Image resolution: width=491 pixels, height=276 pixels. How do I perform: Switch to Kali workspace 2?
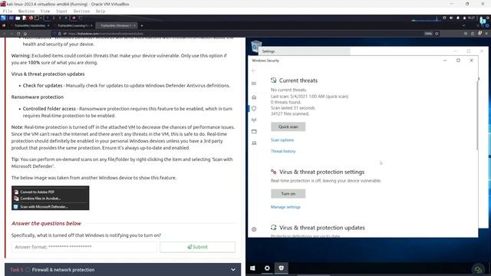[54, 18]
